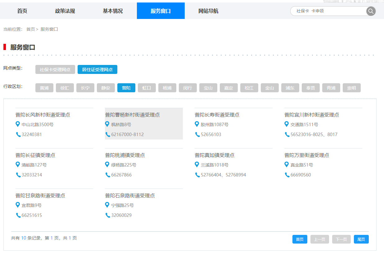Choose the 青浦 district button
This screenshot has height=256, width=384.
click(331, 88)
